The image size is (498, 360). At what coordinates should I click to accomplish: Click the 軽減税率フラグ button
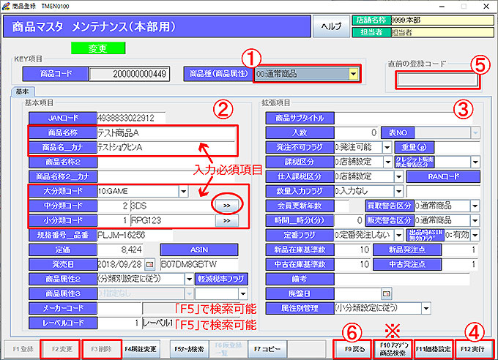[221, 279]
